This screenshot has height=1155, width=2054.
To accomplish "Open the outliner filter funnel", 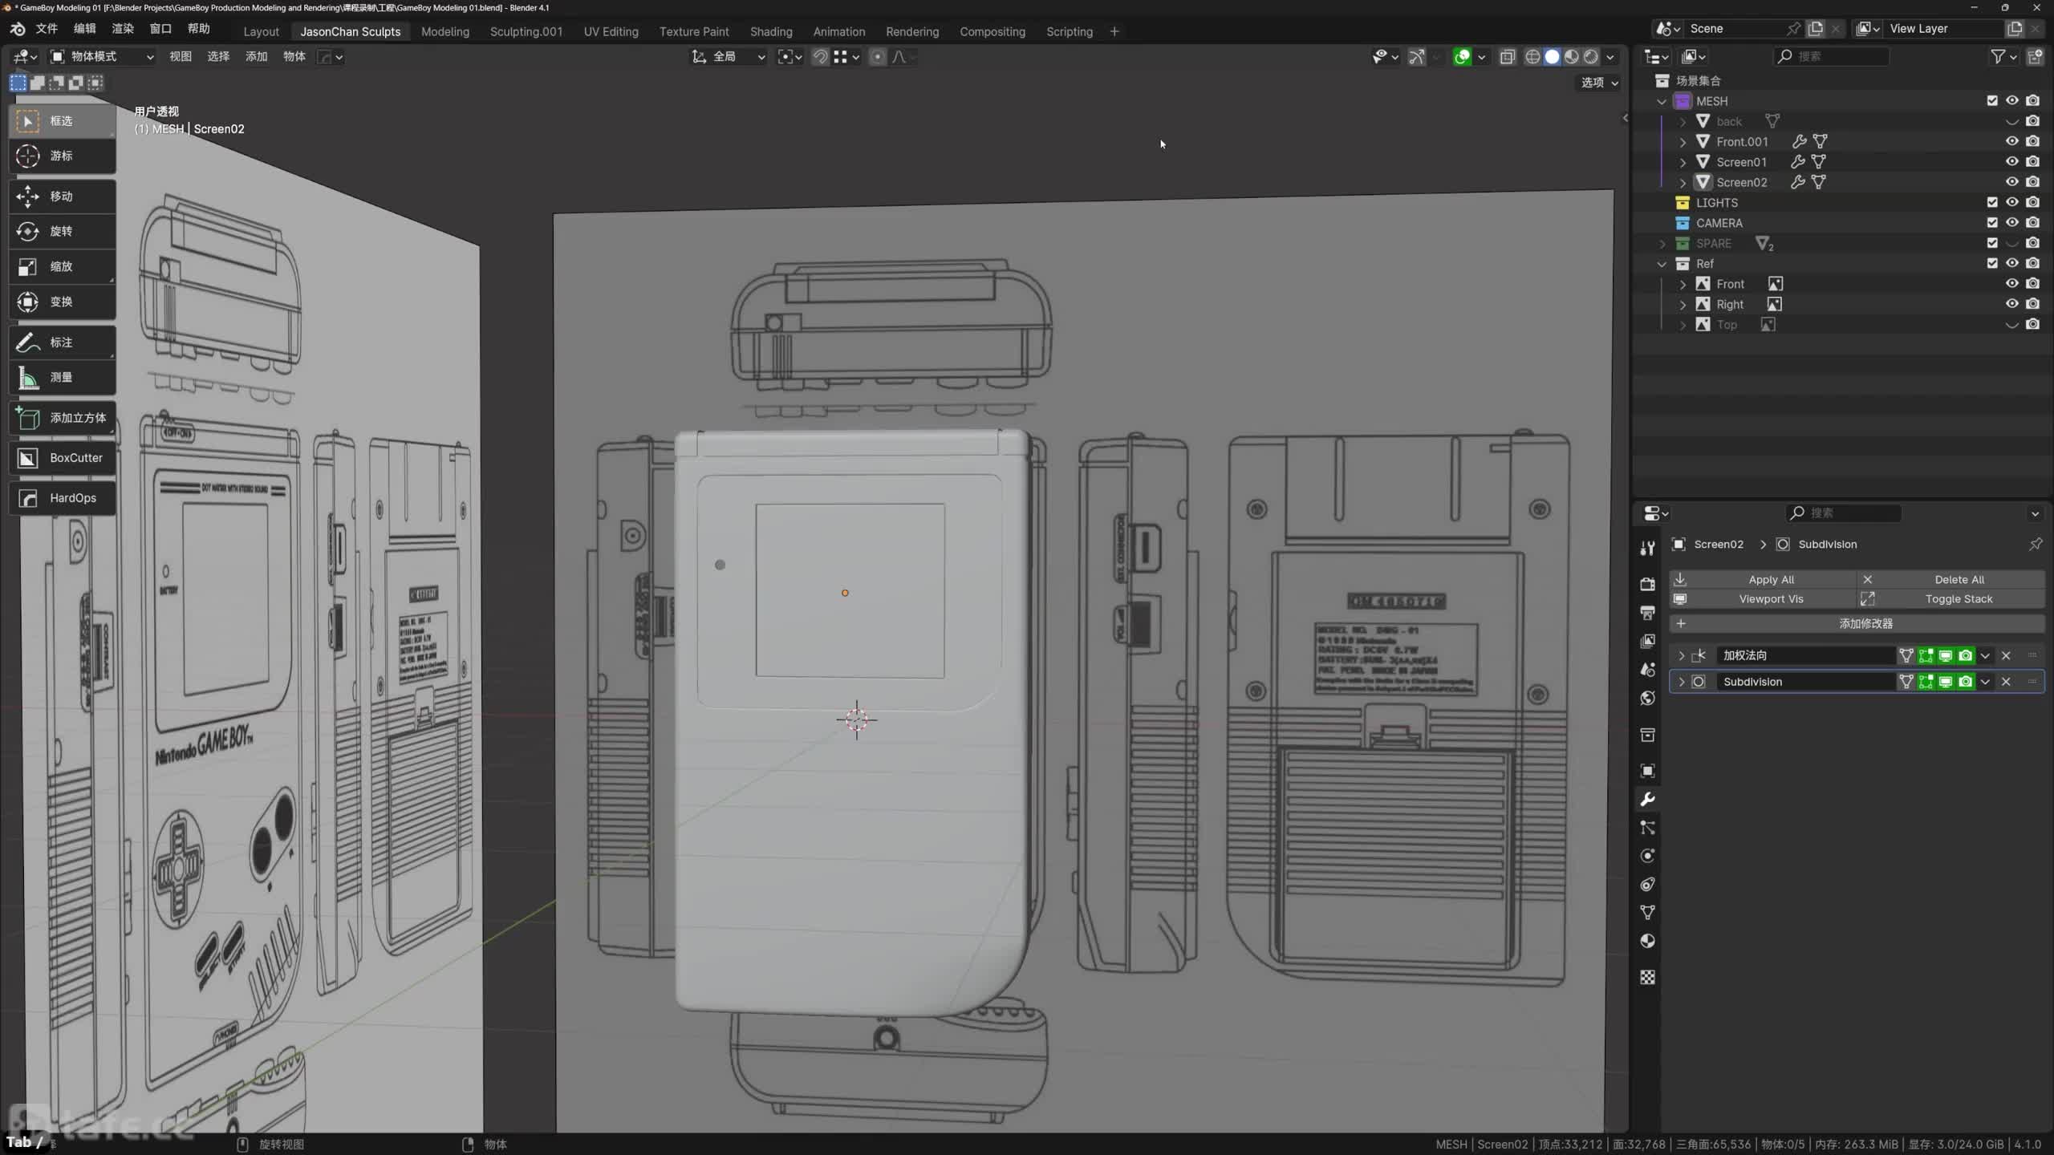I will [x=1998, y=56].
